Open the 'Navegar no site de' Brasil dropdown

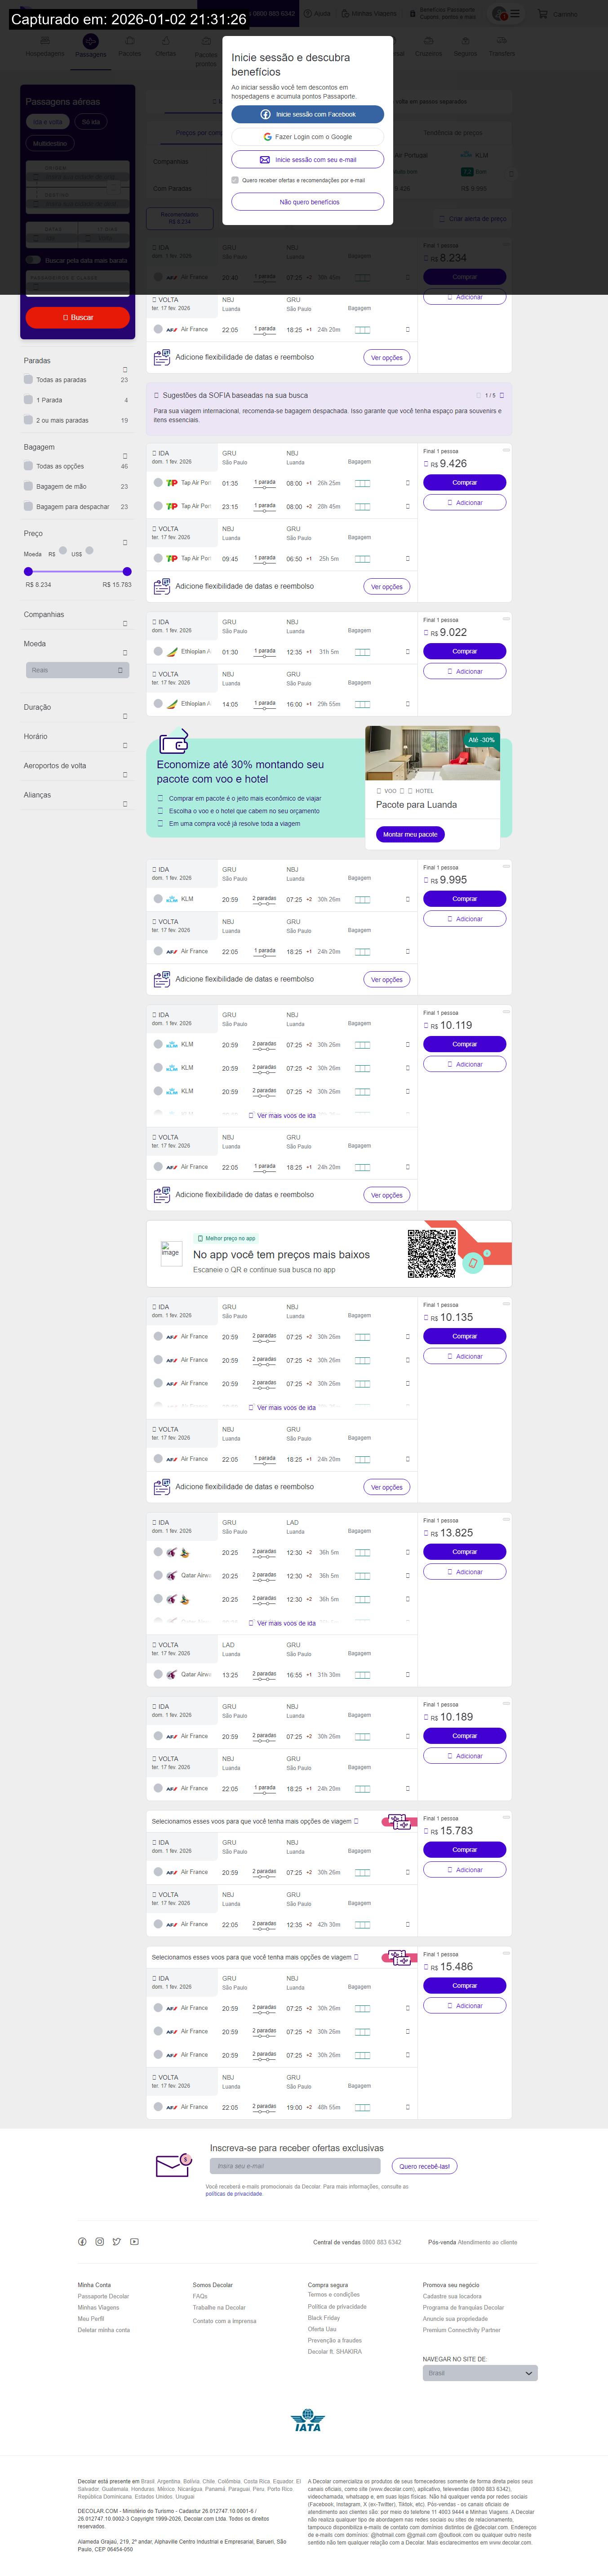(479, 2373)
